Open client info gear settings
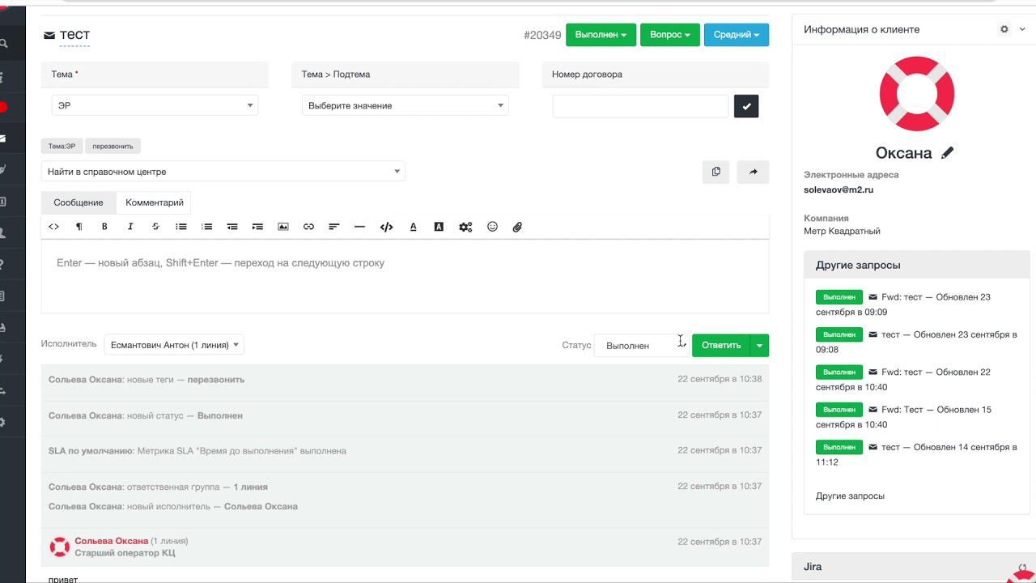Screen dimensions: 1036x583 click(1004, 29)
